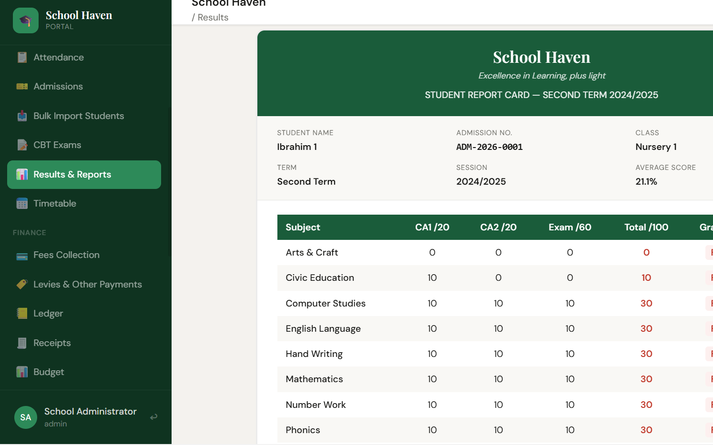The image size is (713, 445).
Task: Select the Number Work subject row
Action: click(x=495, y=405)
